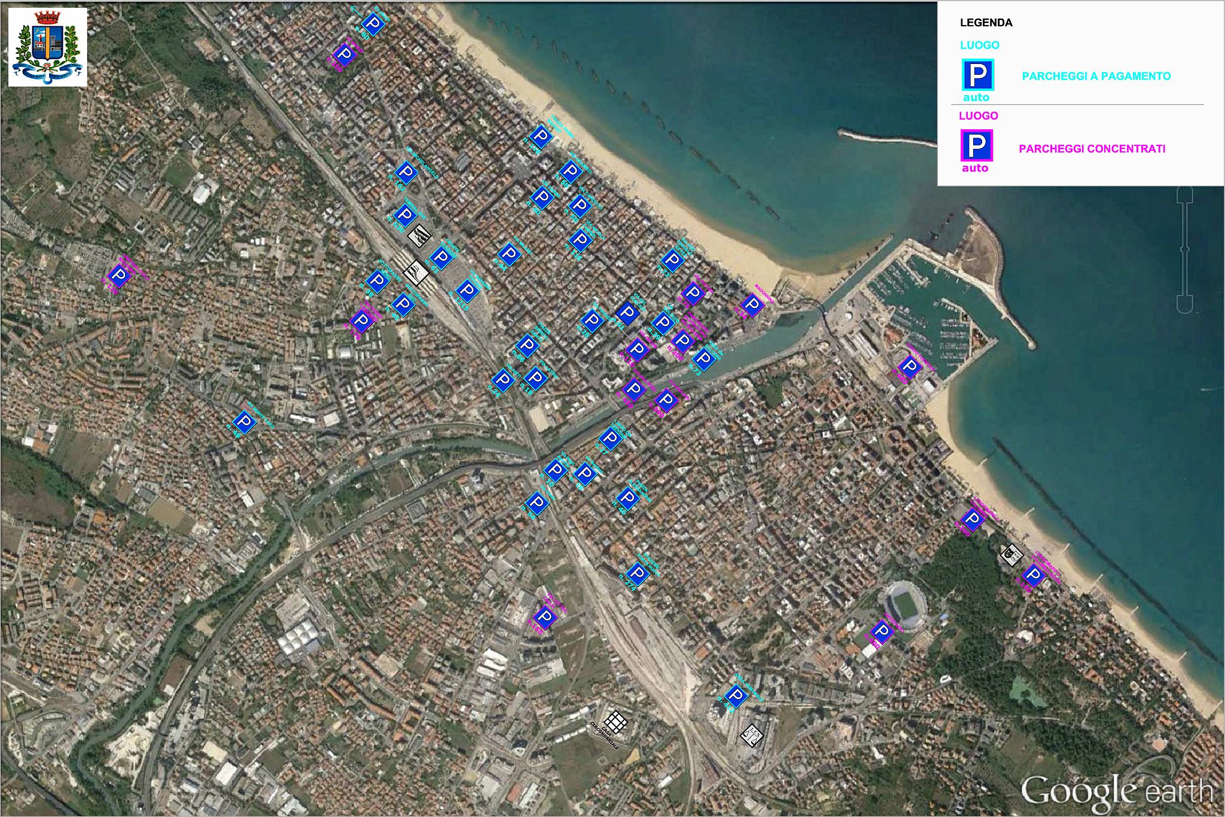Click the Antistadio parking marker near stadium

[x=881, y=632]
